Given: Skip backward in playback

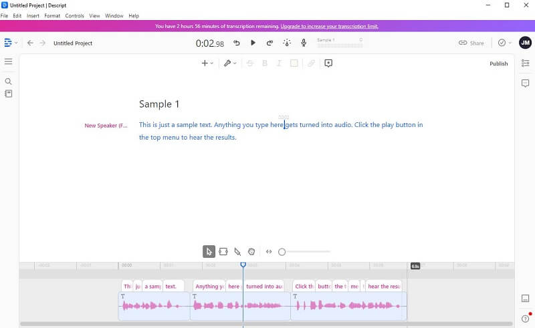Looking at the screenshot, I should (x=237, y=43).
